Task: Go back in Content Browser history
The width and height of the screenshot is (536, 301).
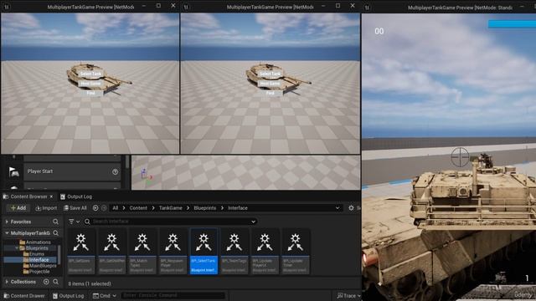Action: [95, 208]
